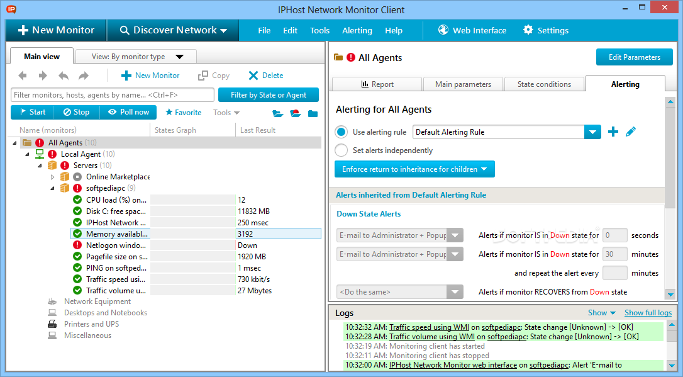Open the Tools menu in the menu bar
Screen dimensions: 683x377
tap(319, 30)
